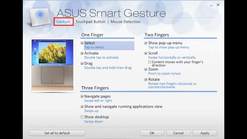Click 'Tap to show pop-up menu' text
247x139 pixels.
pos(168,47)
